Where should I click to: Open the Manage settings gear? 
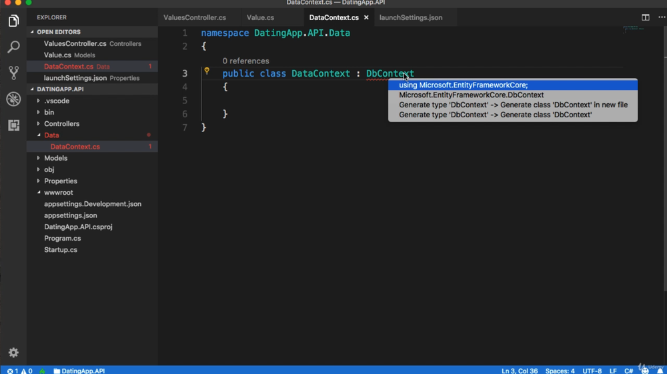pyautogui.click(x=13, y=352)
